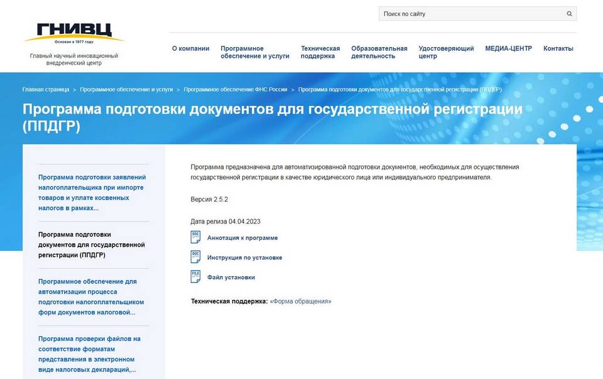Focus the Поиск по сайту search field
Screen dimensions: 603x379
477,14
